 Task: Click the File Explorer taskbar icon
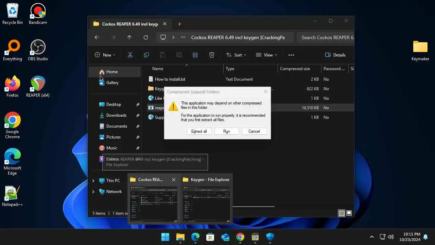[x=180, y=237]
